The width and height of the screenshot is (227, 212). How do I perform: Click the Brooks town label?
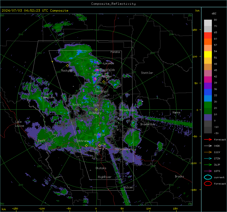179,176
